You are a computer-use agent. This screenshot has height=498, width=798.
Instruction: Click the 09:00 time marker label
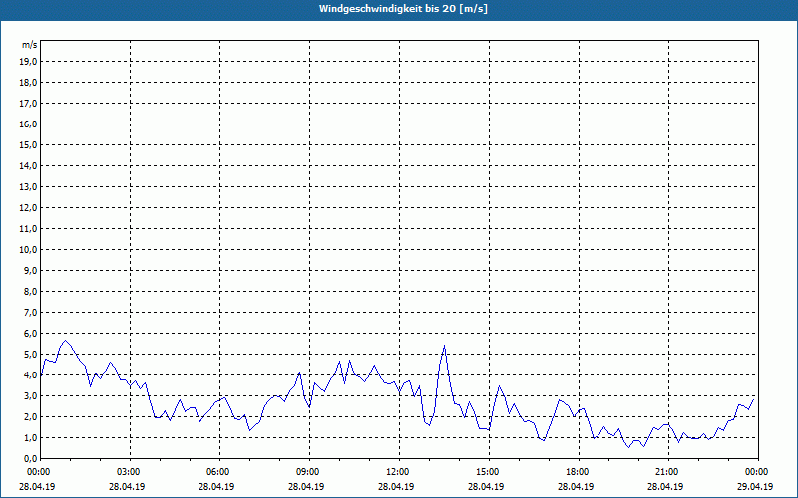(x=307, y=472)
